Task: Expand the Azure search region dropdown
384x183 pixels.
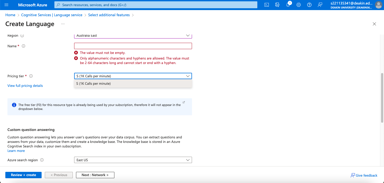Action: pyautogui.click(x=133, y=160)
